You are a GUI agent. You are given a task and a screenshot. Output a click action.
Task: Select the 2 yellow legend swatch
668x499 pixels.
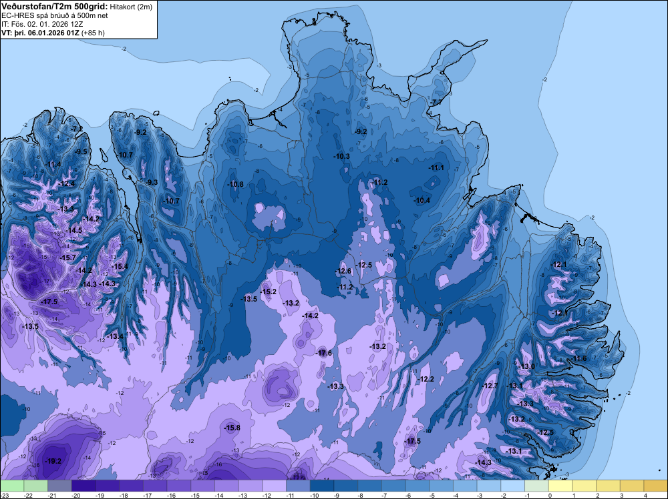point(609,486)
